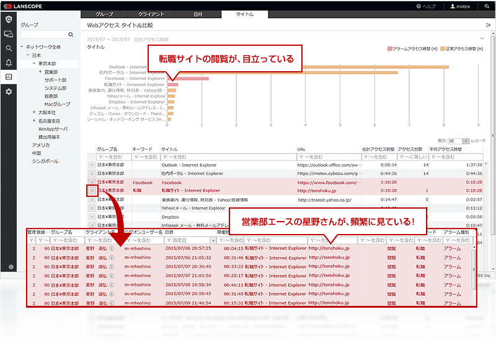Click the LANSCOPE logo
The height and width of the screenshot is (343, 496).
[23, 6]
